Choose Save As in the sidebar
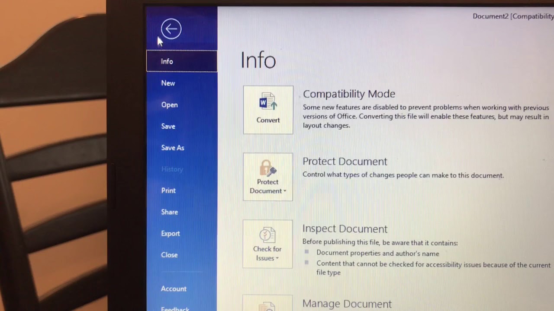 pyautogui.click(x=173, y=148)
